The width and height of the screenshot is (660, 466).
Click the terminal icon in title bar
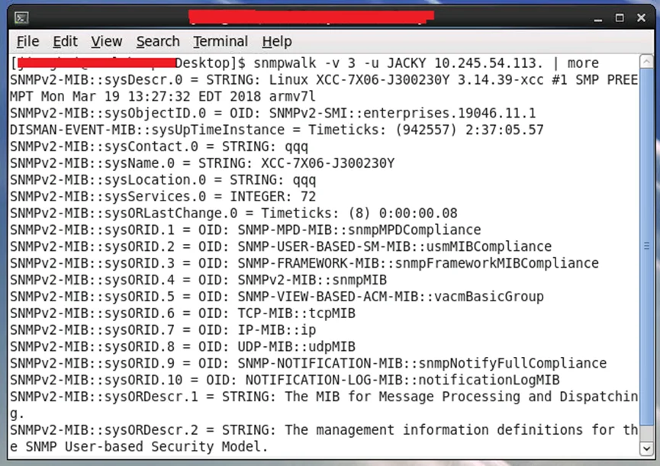(x=21, y=18)
